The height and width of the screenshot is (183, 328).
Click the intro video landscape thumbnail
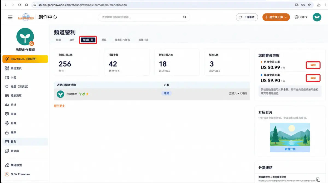[x=290, y=134]
